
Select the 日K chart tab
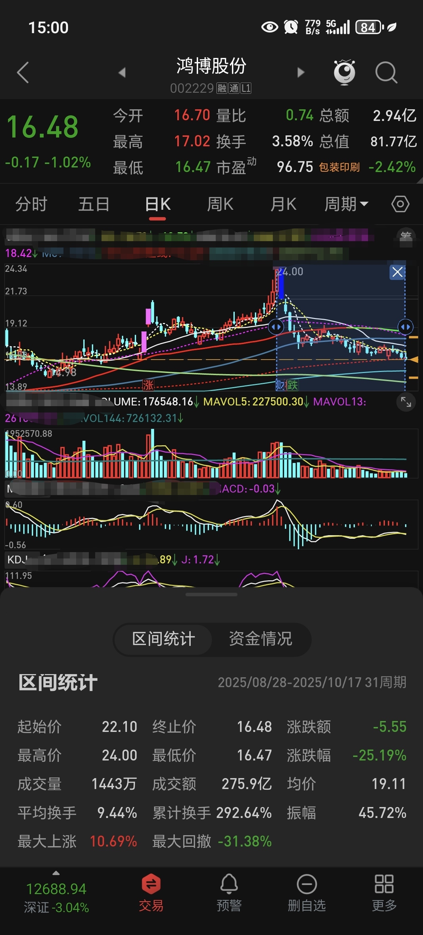click(x=158, y=204)
